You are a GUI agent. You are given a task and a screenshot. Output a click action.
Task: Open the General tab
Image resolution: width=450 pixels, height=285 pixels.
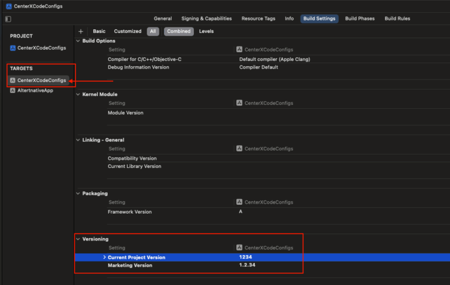(x=163, y=19)
